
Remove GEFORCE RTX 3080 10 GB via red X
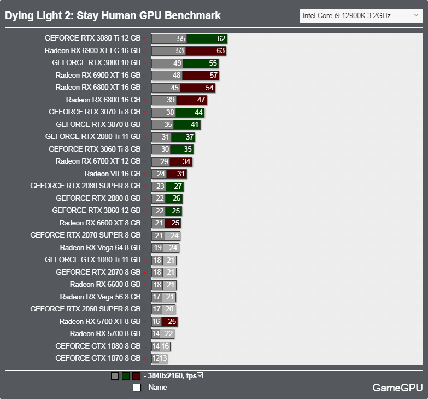pos(145,63)
